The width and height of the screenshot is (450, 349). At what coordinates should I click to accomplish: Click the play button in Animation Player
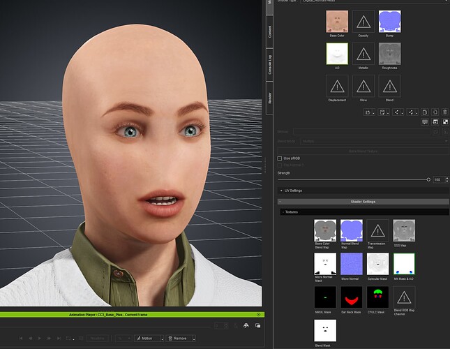pyautogui.click(x=40, y=339)
